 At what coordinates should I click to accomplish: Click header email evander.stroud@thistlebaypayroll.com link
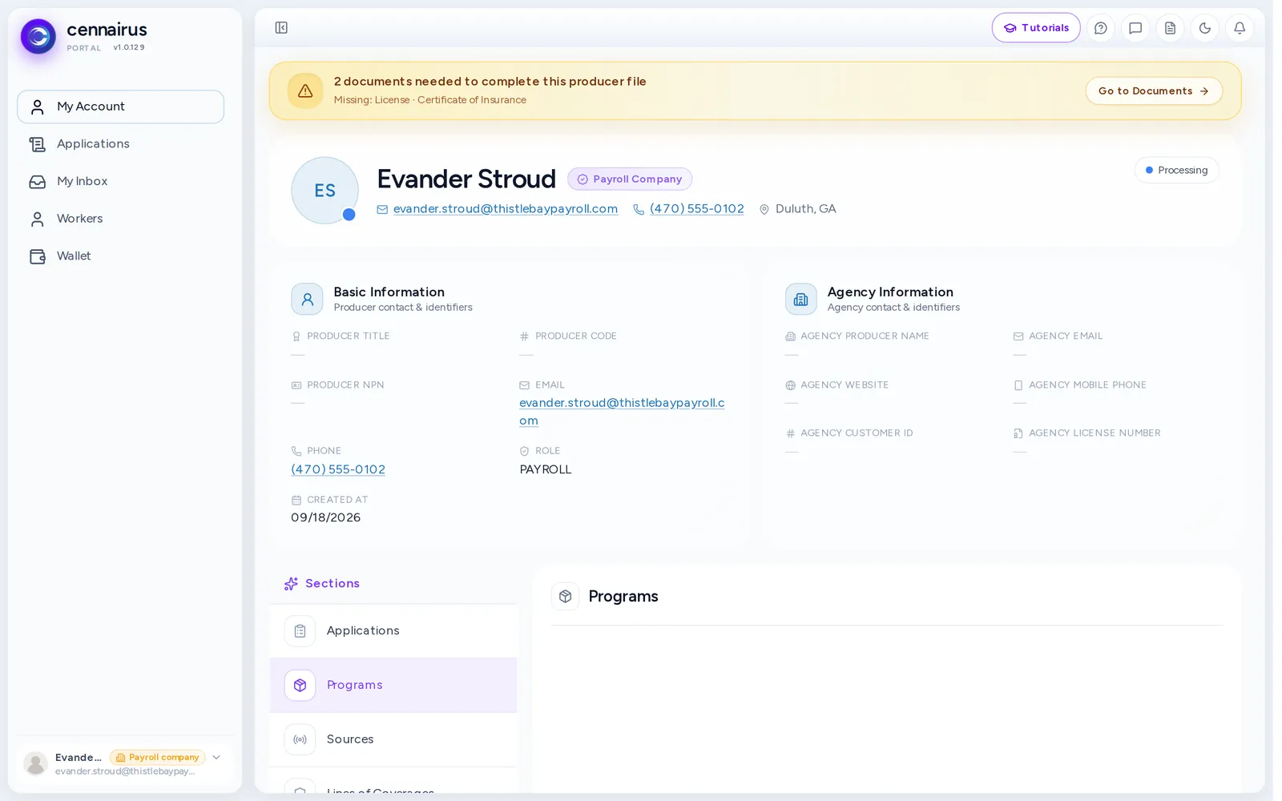506,209
